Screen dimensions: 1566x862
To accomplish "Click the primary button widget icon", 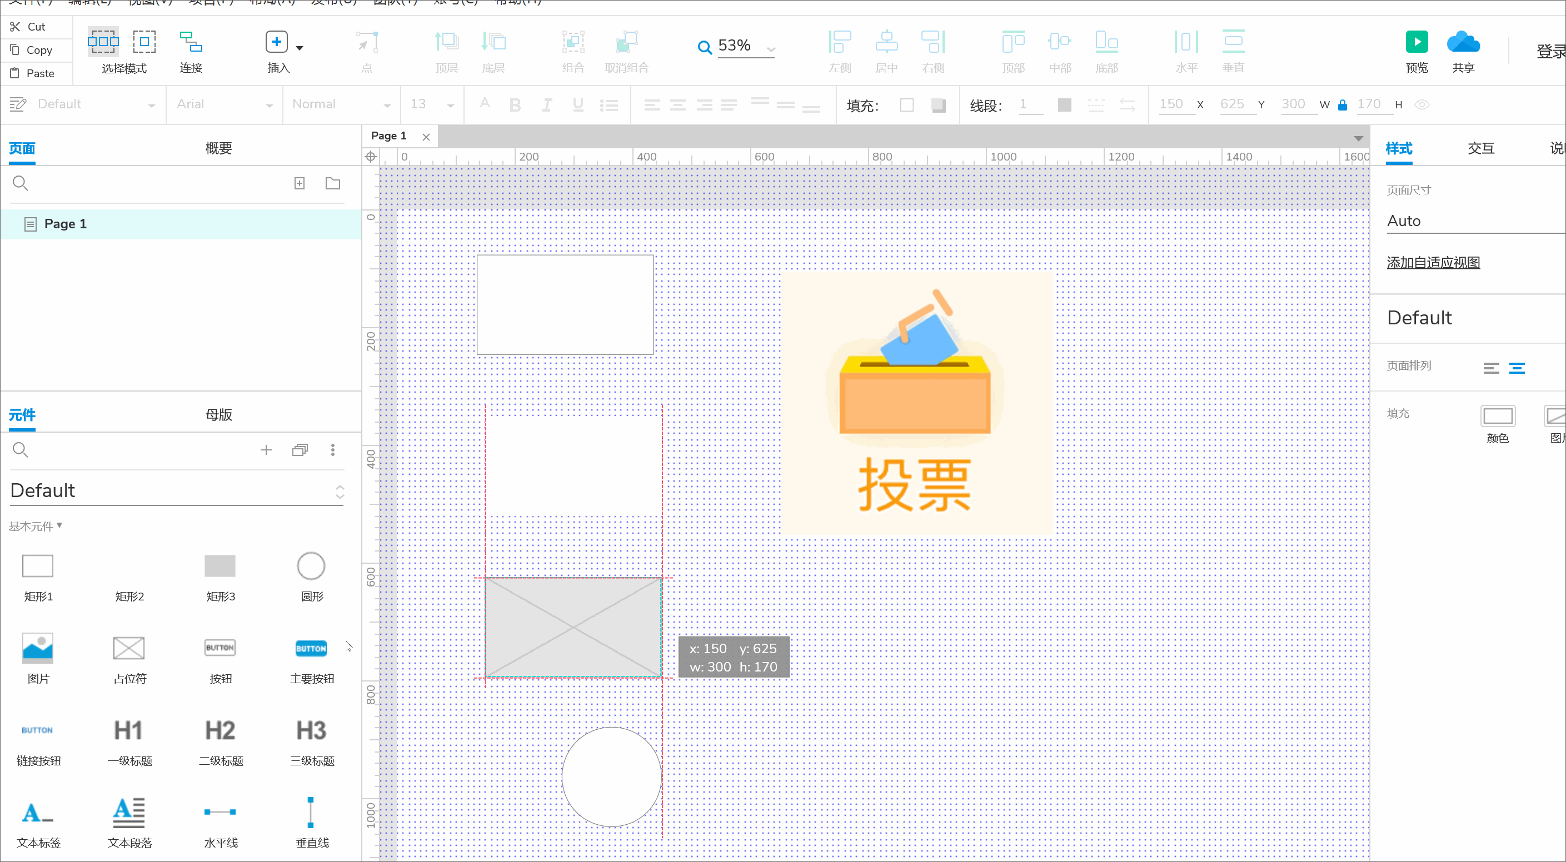I will tap(311, 648).
